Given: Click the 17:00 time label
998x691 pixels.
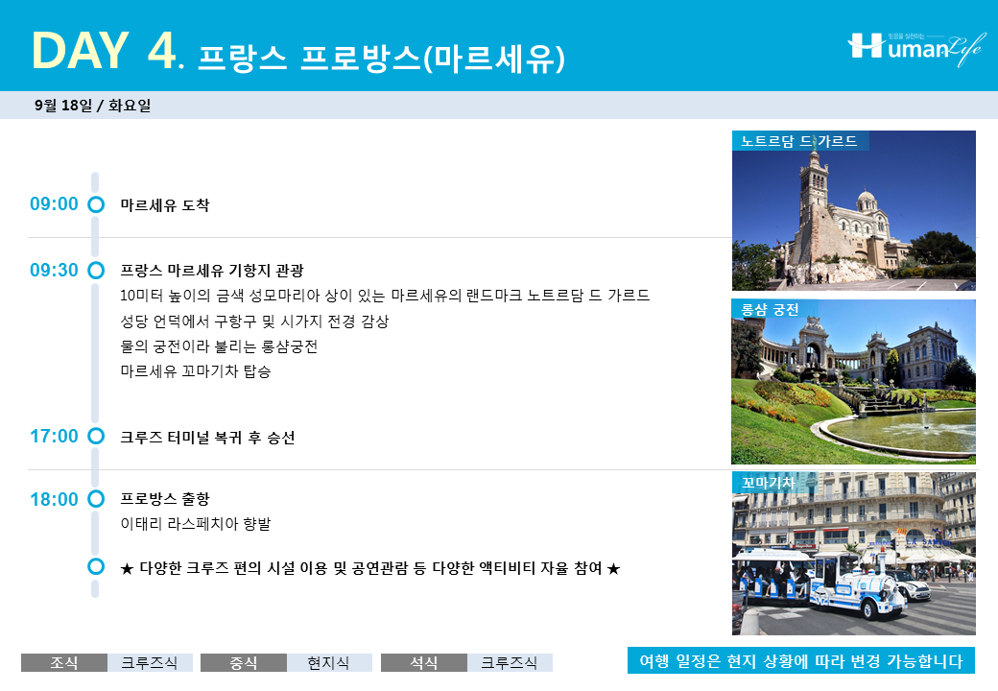Looking at the screenshot, I should tap(54, 437).
